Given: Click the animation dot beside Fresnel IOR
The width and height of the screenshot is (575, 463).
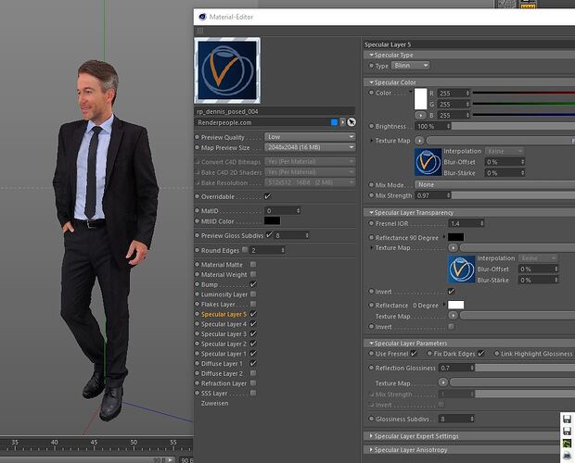Looking at the screenshot, I should (371, 223).
